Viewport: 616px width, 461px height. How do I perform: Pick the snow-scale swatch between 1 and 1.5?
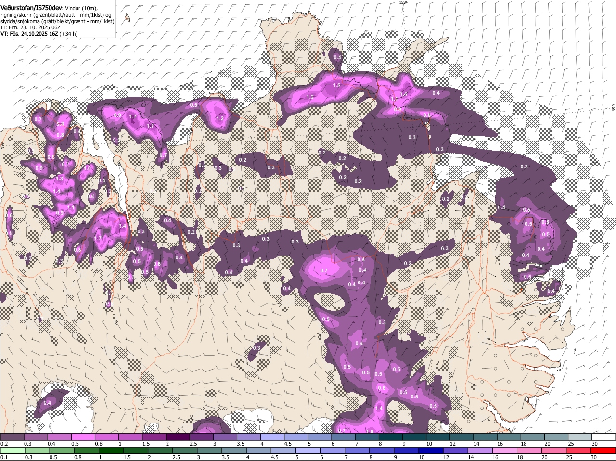coord(130,437)
